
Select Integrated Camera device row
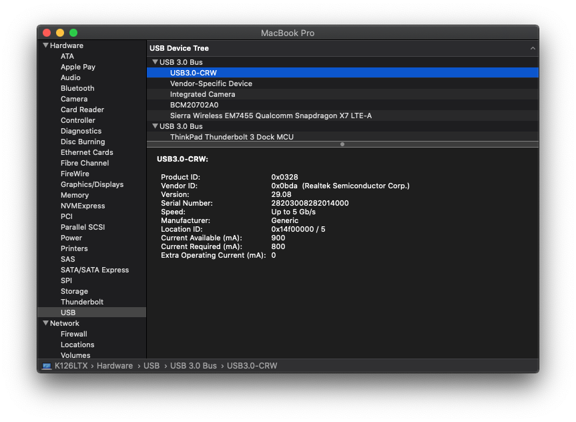tap(342, 93)
